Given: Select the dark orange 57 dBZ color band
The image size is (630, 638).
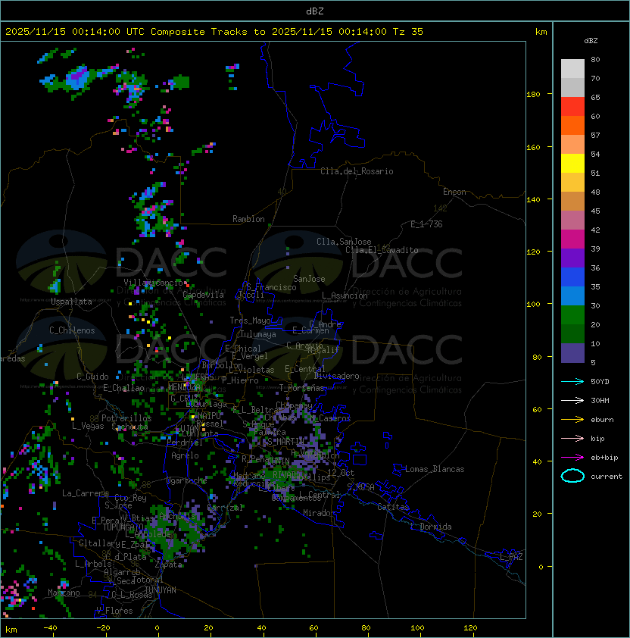Looking at the screenshot, I should (x=572, y=126).
